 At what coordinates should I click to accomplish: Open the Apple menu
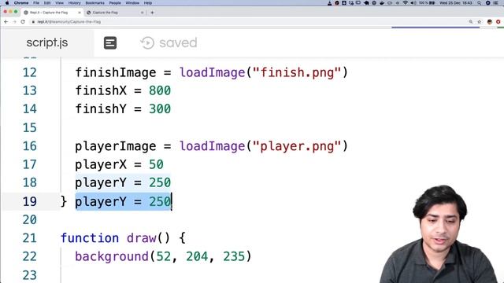[x=7, y=3]
